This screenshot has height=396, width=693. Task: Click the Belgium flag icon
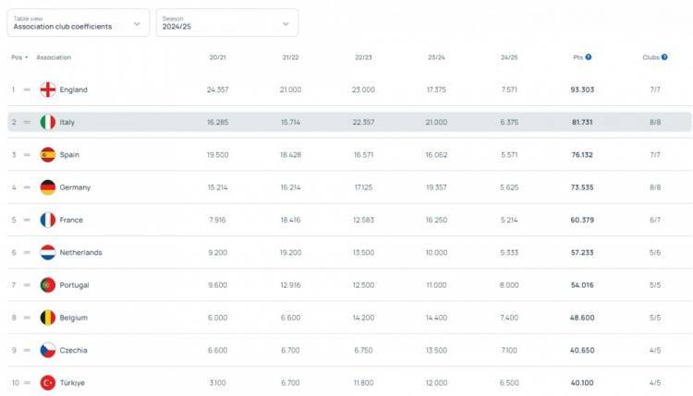click(48, 318)
